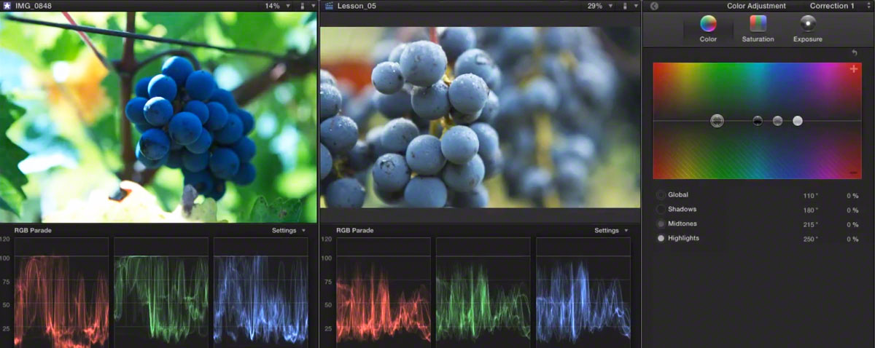The height and width of the screenshot is (348, 875).
Task: Click the clapperboard icon beside Lesson_05
Action: [330, 6]
